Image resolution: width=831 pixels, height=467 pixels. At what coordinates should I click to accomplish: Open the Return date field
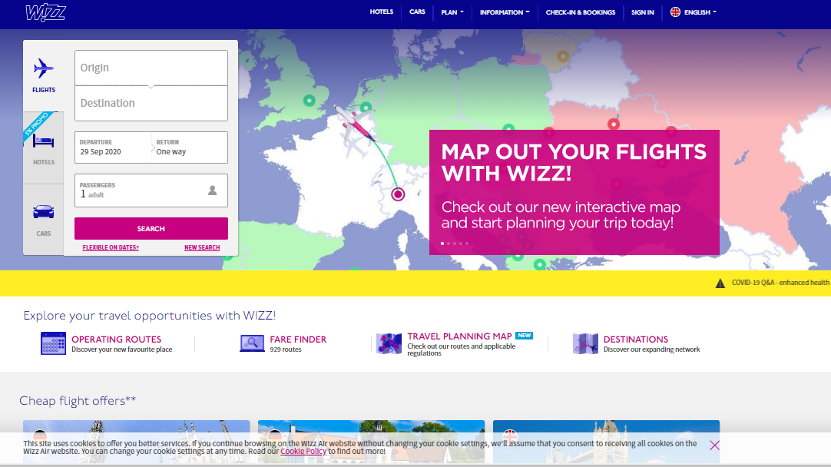tap(190, 147)
